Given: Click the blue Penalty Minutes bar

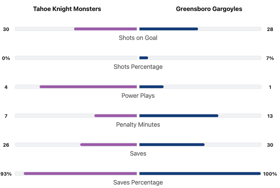Looking at the screenshot, I should (179, 116).
